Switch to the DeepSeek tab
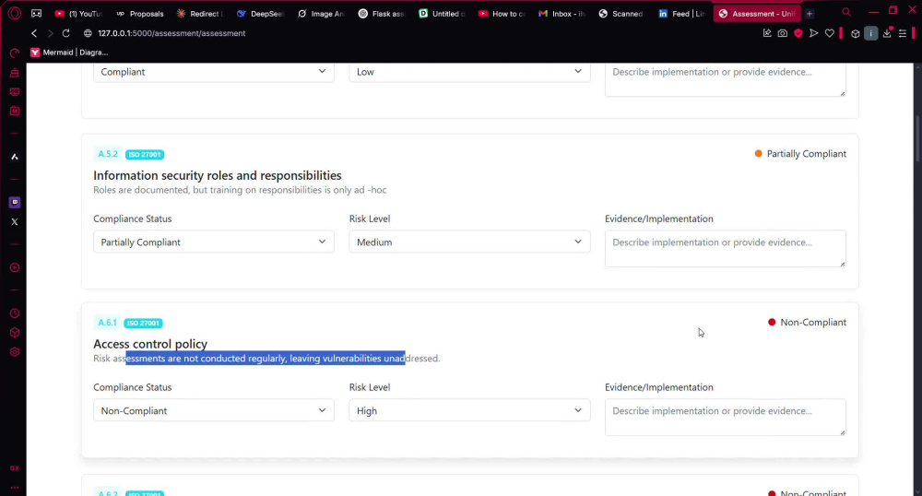 coord(261,14)
